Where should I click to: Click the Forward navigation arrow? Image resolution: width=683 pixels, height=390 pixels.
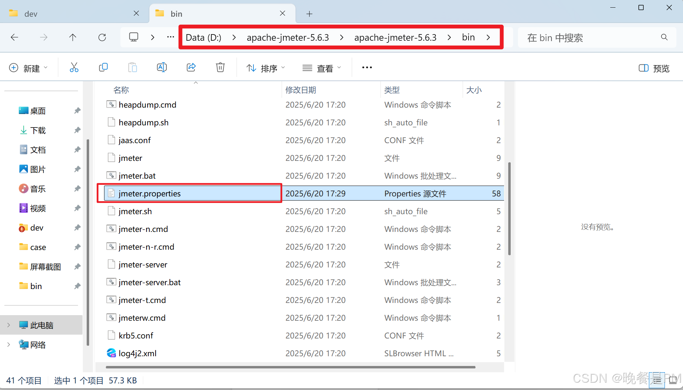[44, 37]
